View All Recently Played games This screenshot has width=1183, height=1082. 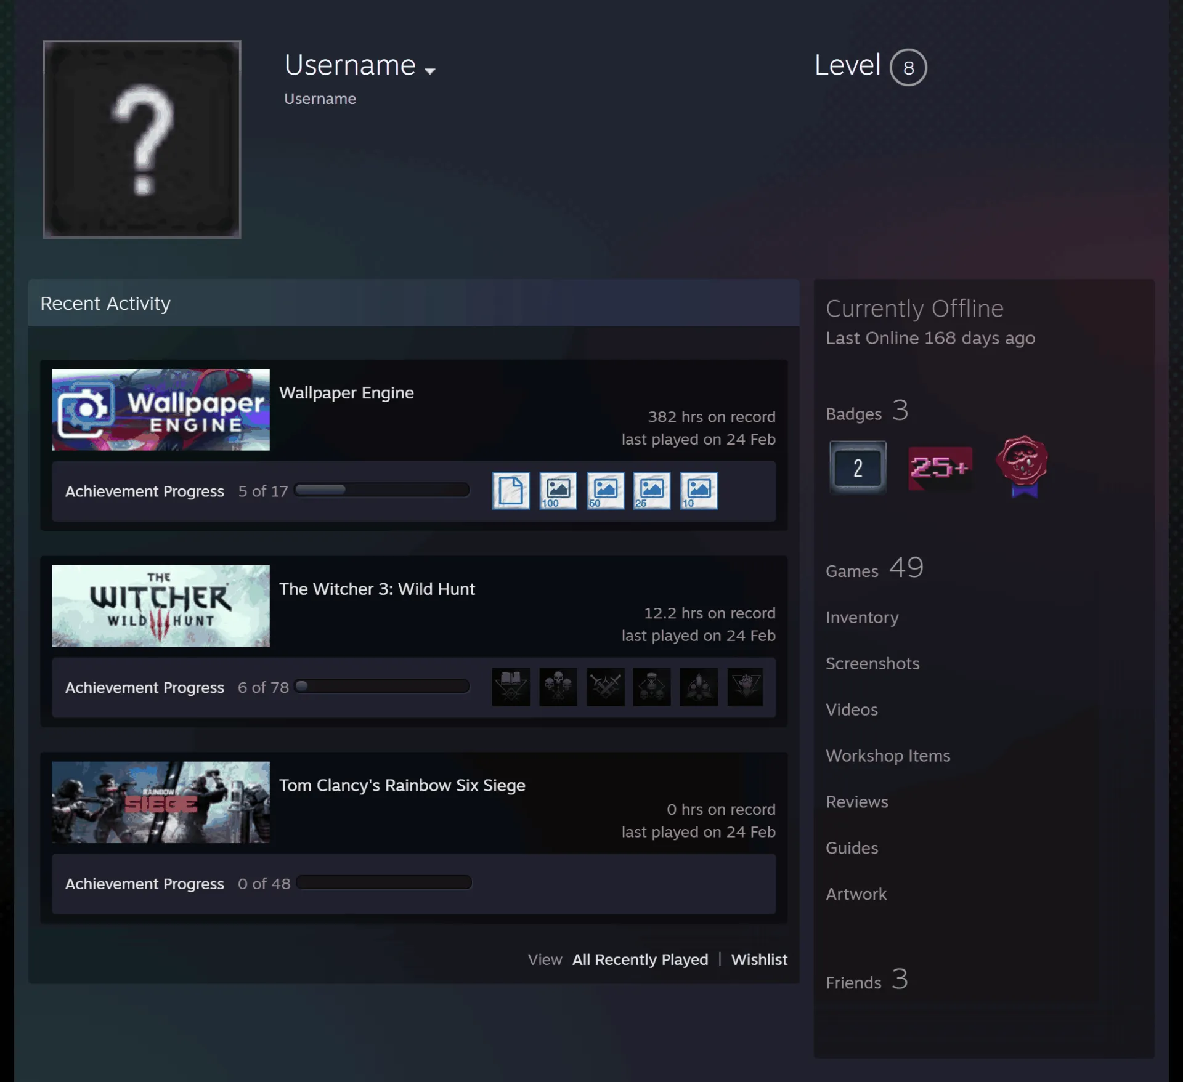[640, 959]
